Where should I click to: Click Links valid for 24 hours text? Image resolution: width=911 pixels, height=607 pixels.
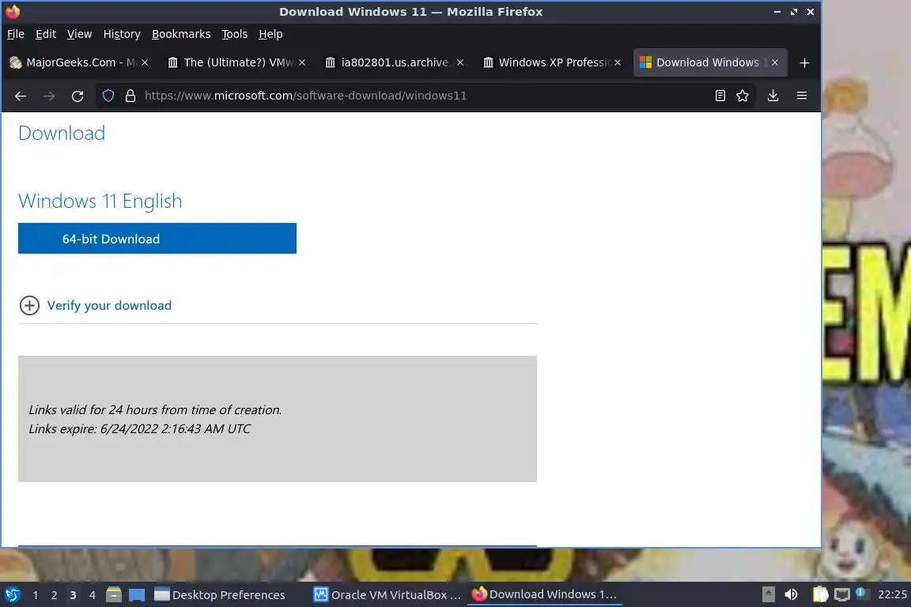pos(155,410)
